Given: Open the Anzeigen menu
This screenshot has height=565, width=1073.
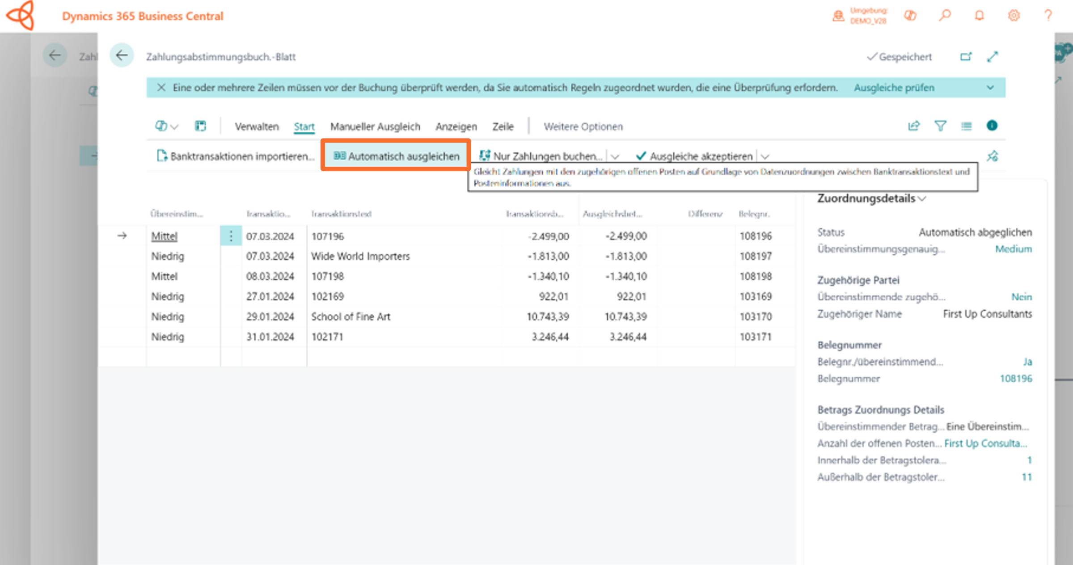Looking at the screenshot, I should coord(456,126).
